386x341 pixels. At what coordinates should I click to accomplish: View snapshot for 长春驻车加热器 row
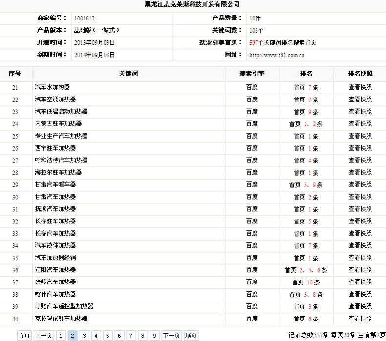coord(360,221)
